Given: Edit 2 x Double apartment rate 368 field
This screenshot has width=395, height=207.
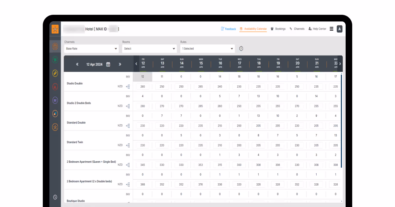Looking at the screenshot, I should 143,184.
